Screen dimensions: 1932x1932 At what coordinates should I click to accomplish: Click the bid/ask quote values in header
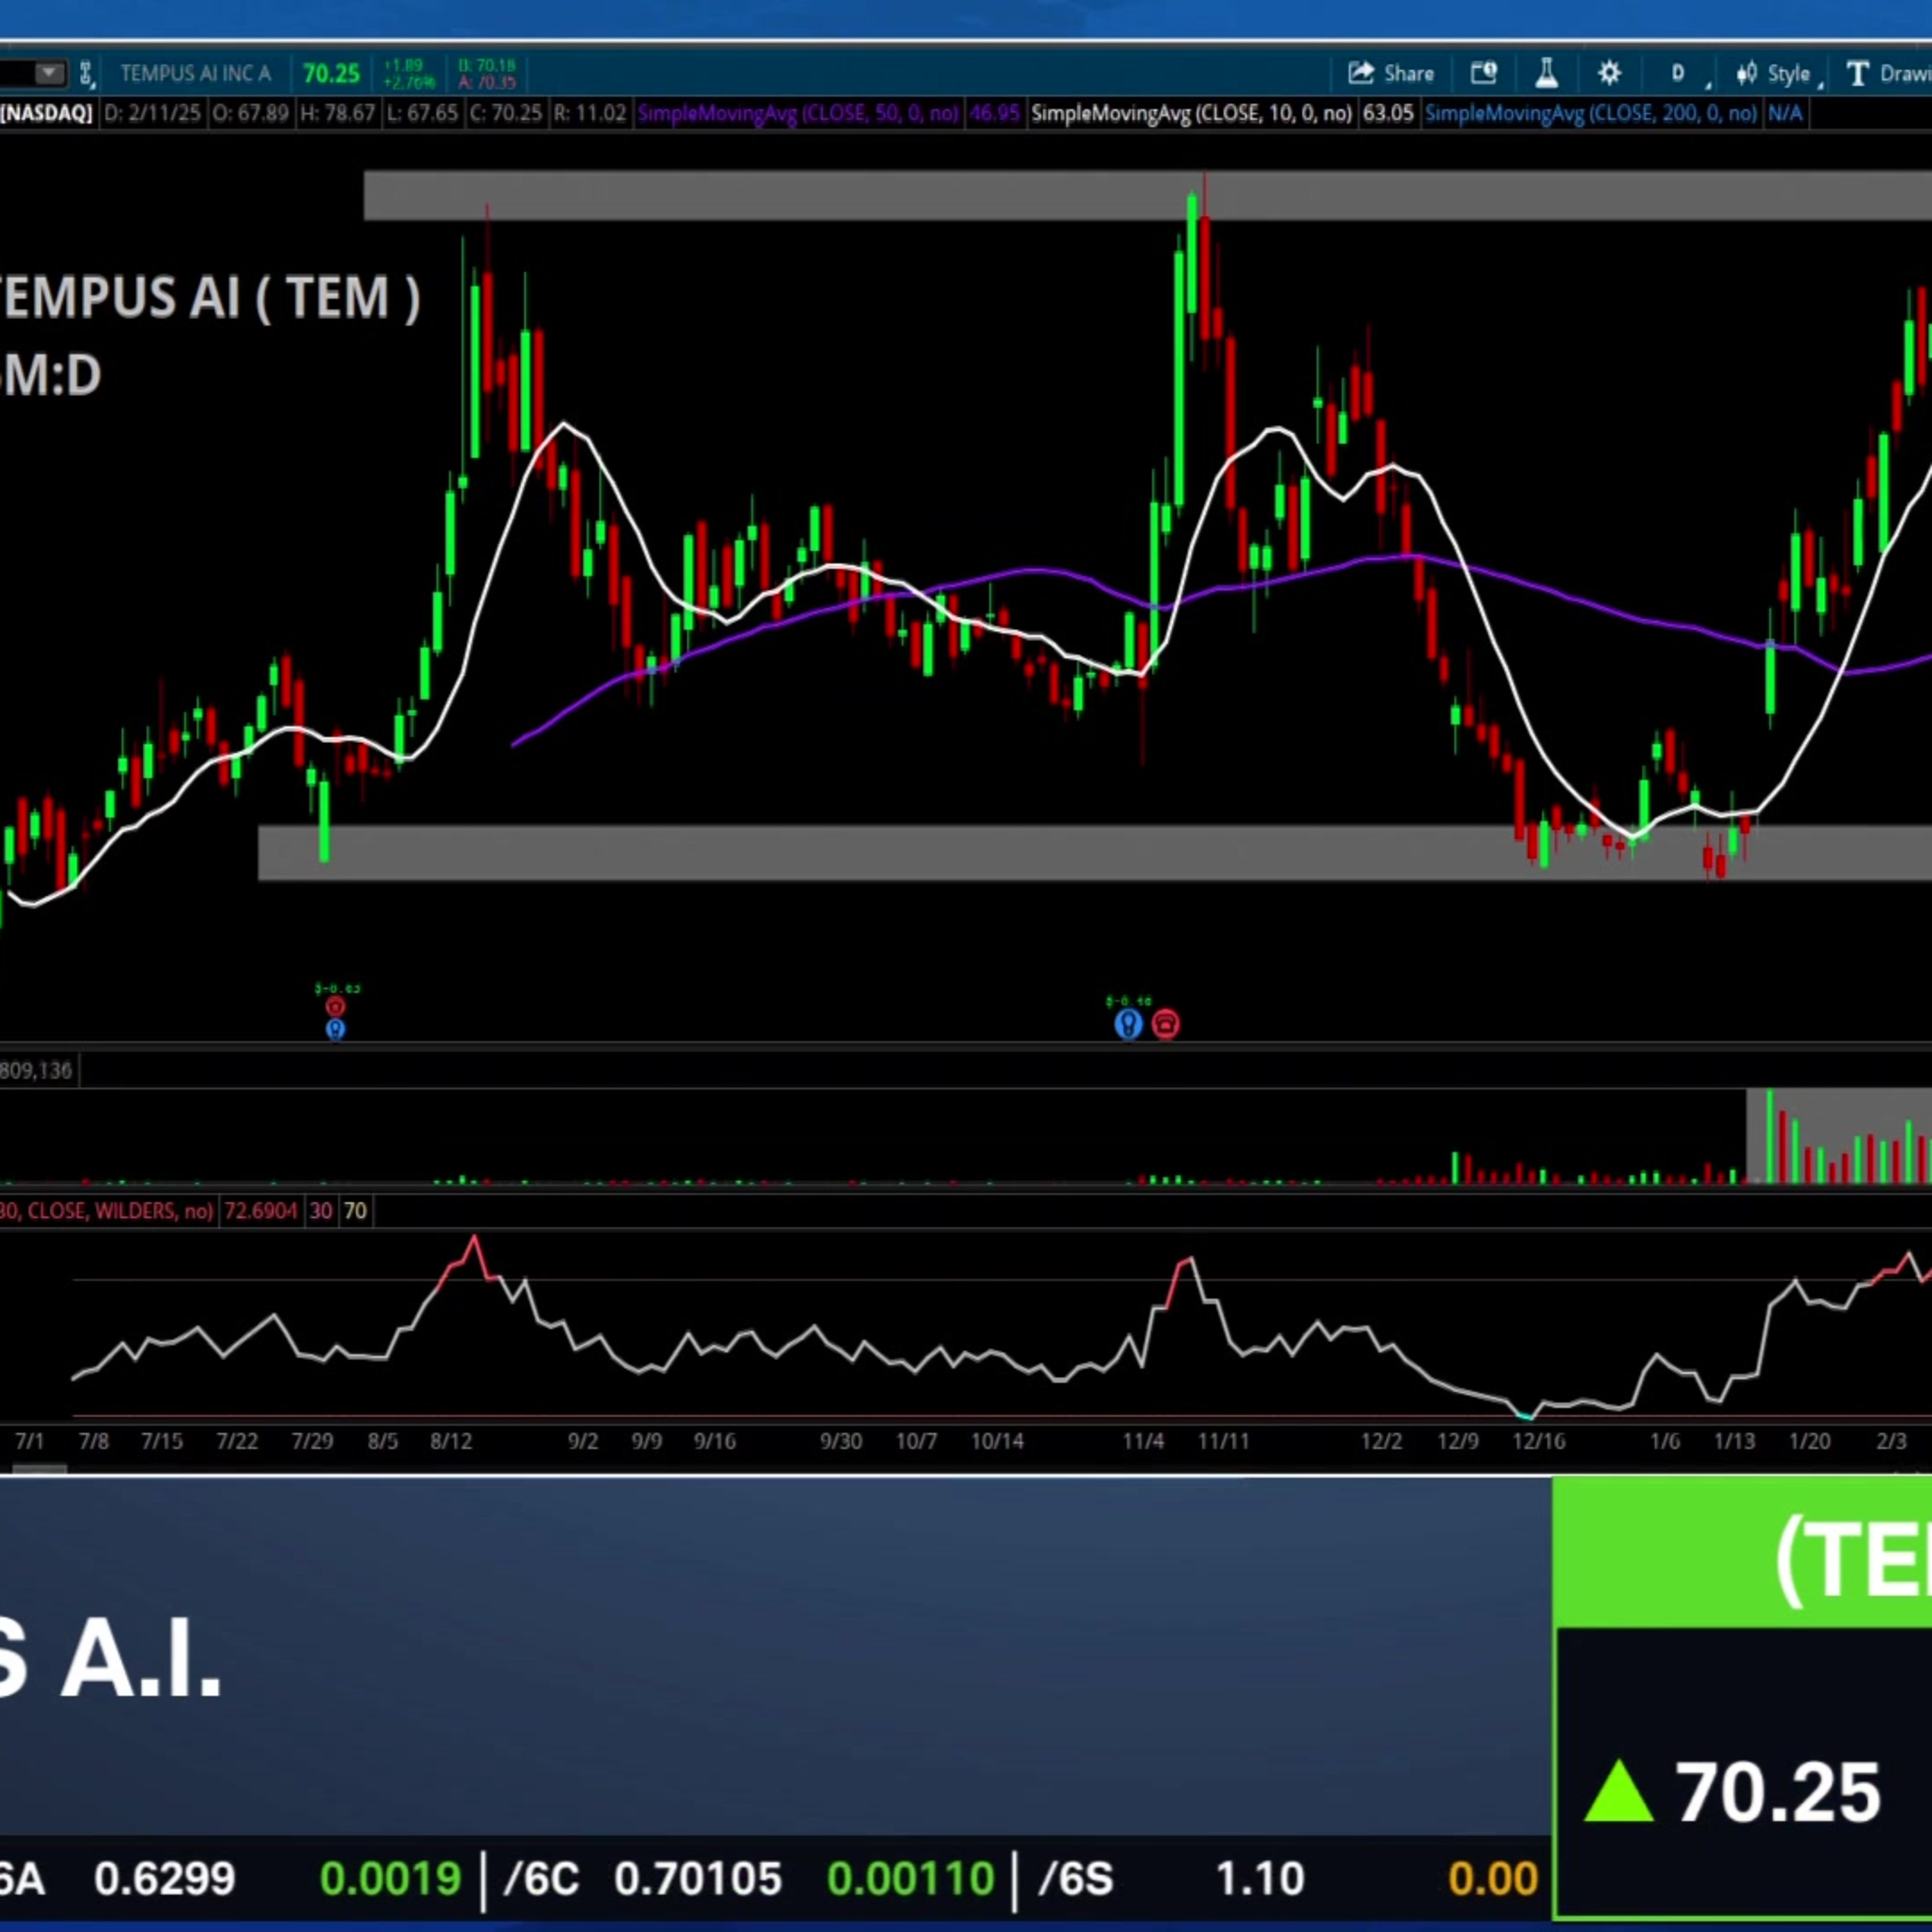[486, 74]
